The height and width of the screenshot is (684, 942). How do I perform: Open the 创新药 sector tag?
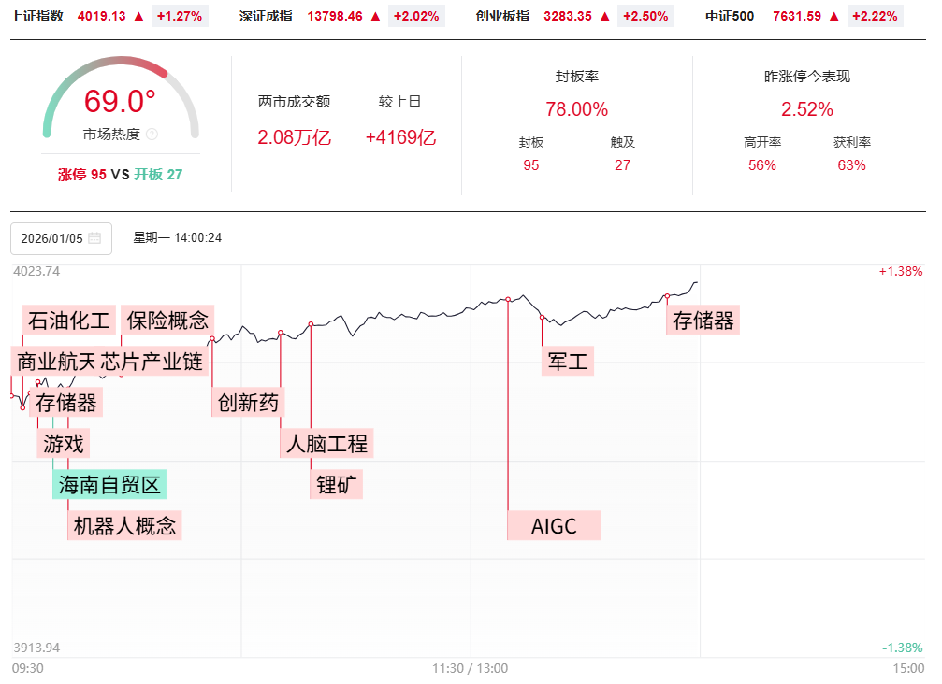click(248, 403)
